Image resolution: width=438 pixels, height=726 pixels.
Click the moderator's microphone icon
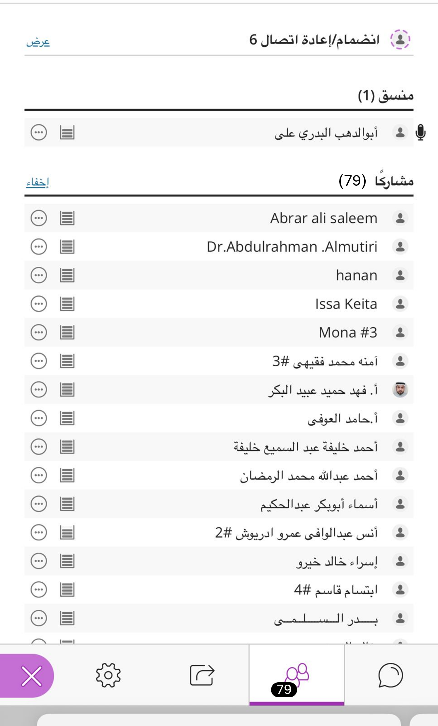[420, 132]
